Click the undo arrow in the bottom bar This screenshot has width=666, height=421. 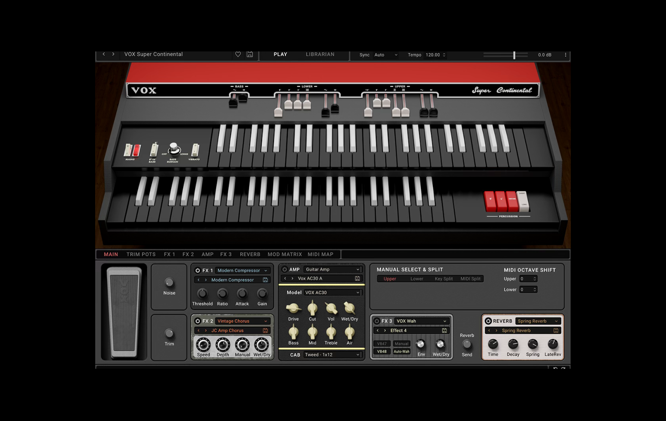555,369
